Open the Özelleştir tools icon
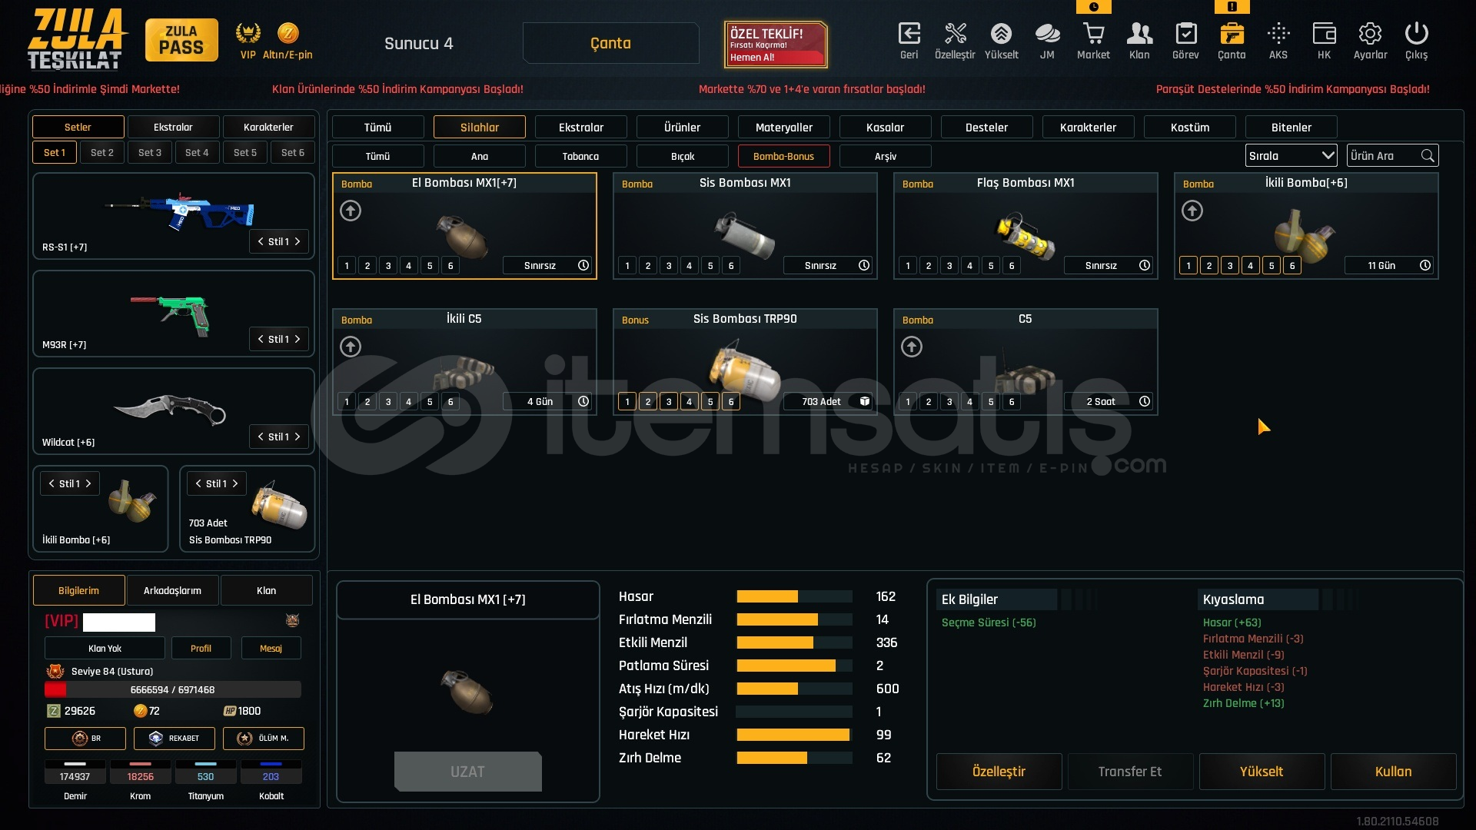The height and width of the screenshot is (830, 1476). tap(955, 35)
